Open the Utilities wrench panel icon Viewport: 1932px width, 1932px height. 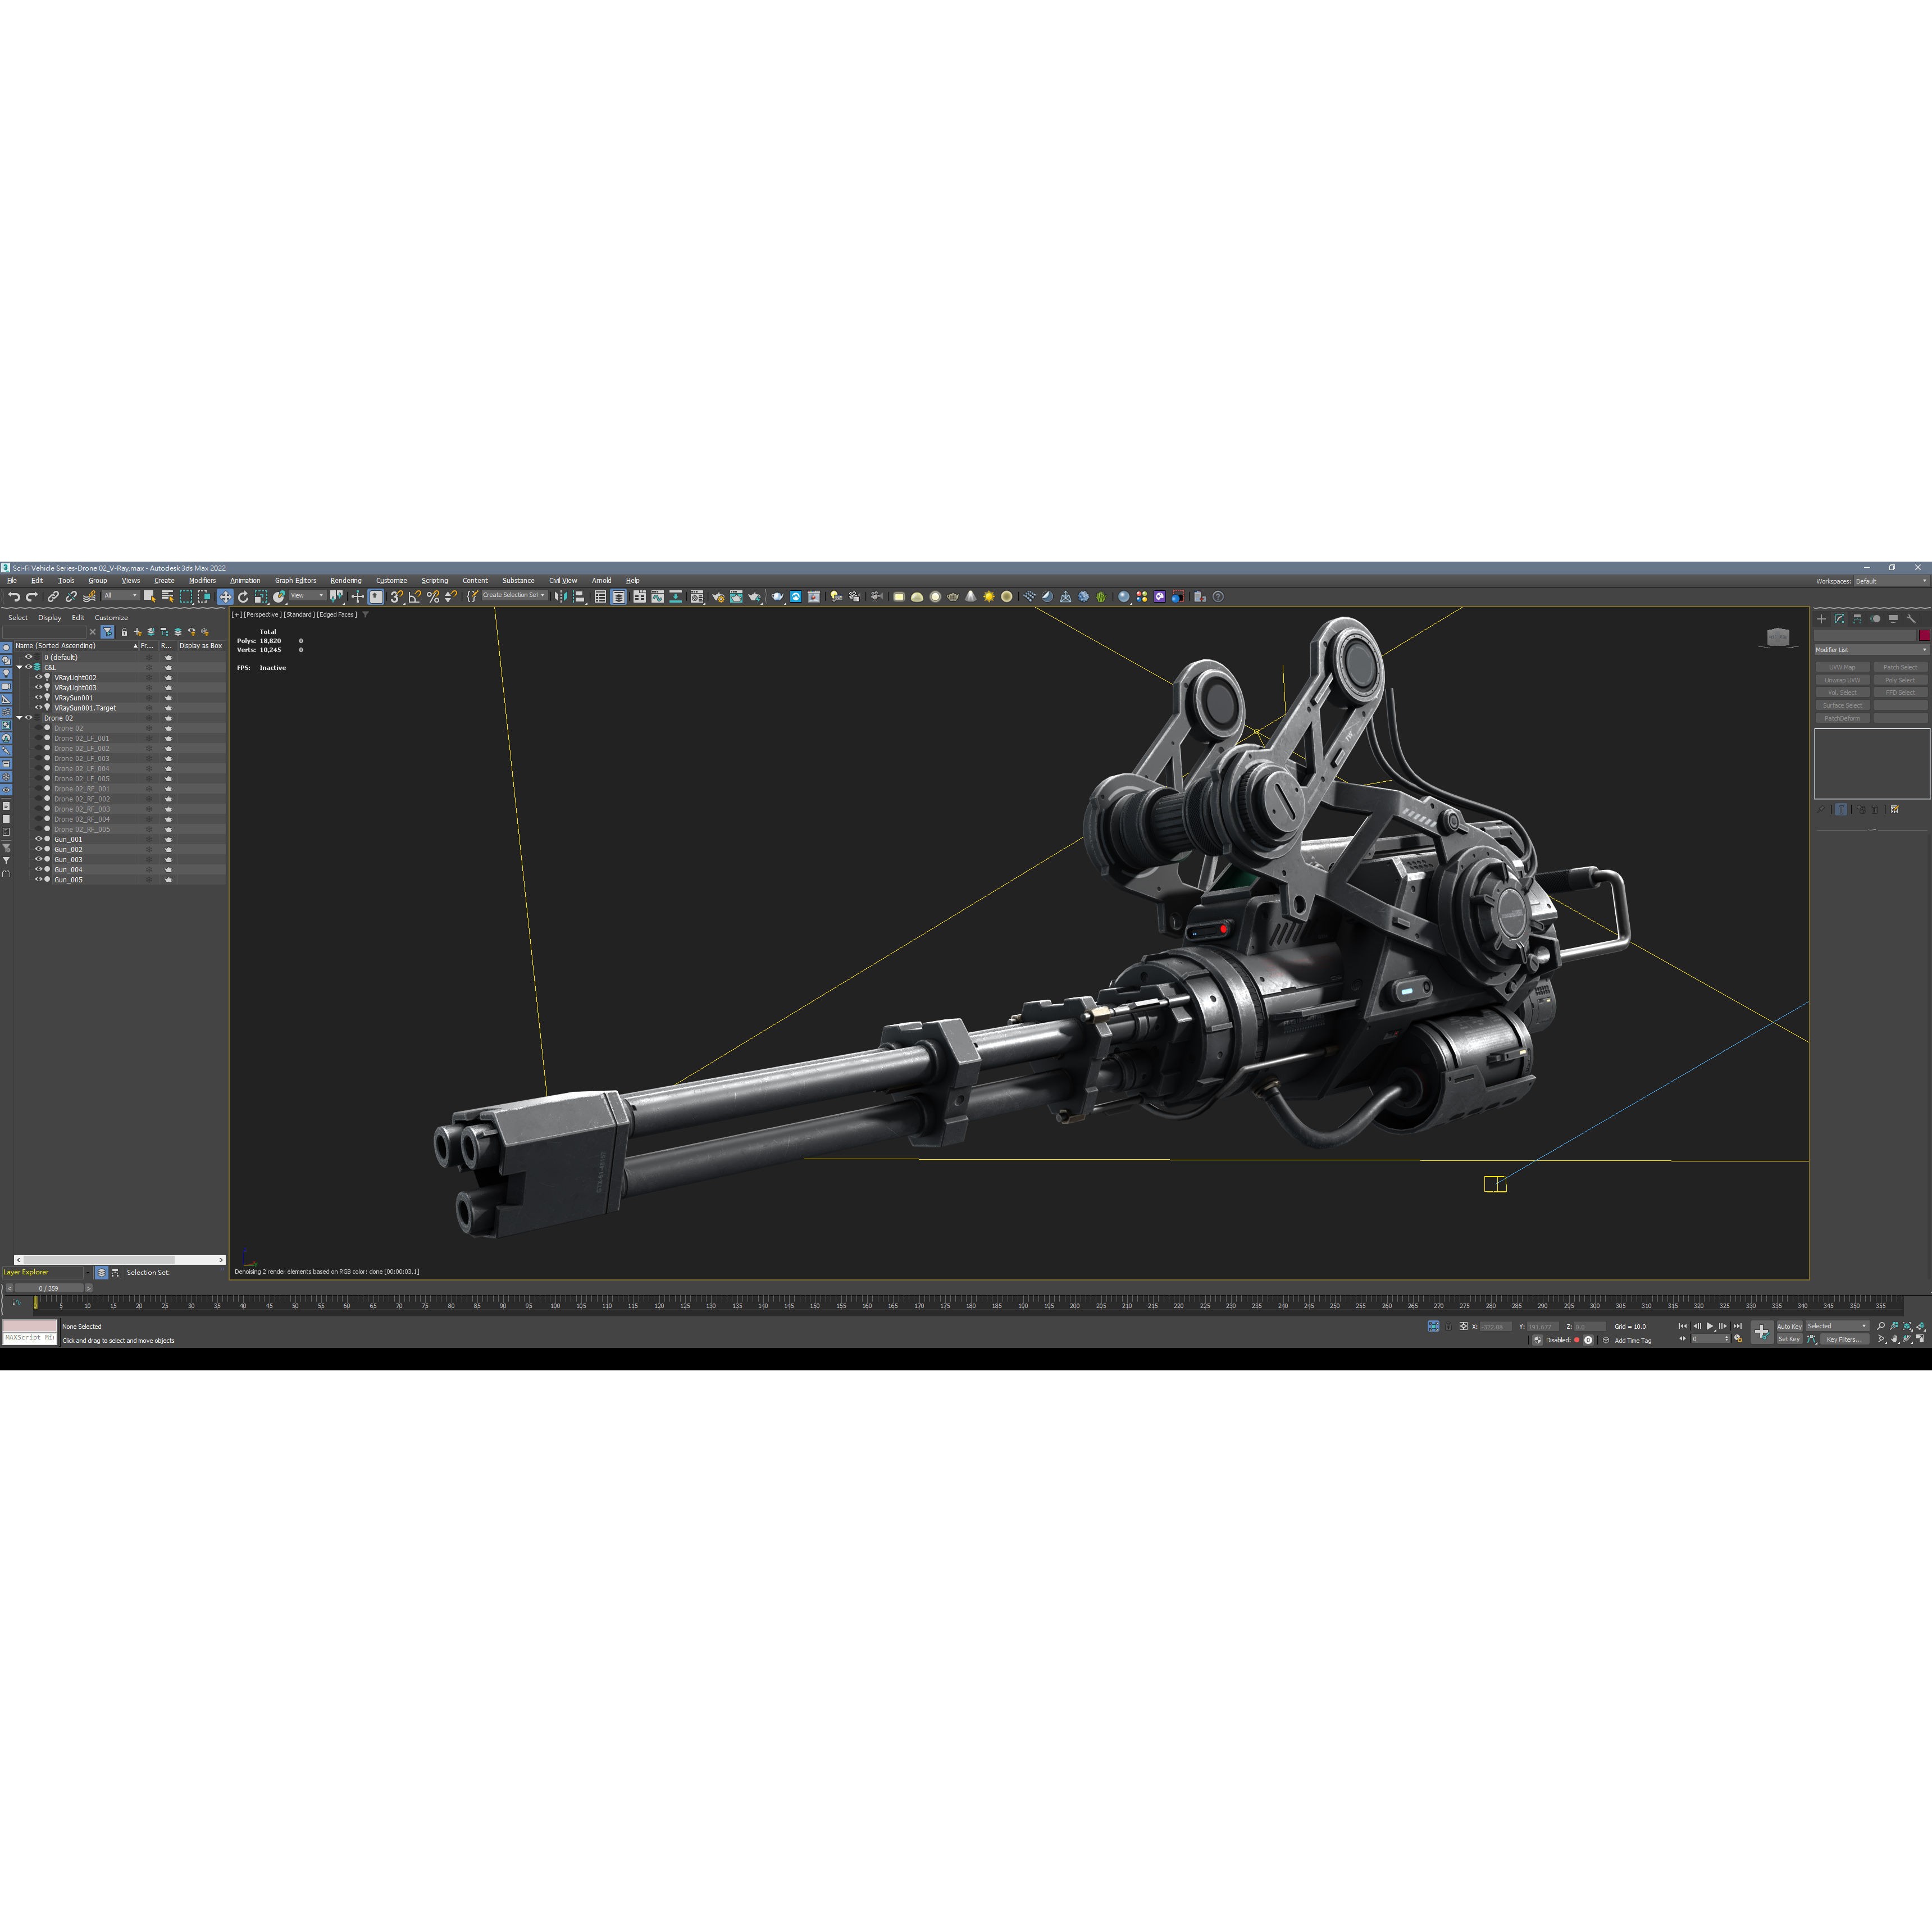1911,619
